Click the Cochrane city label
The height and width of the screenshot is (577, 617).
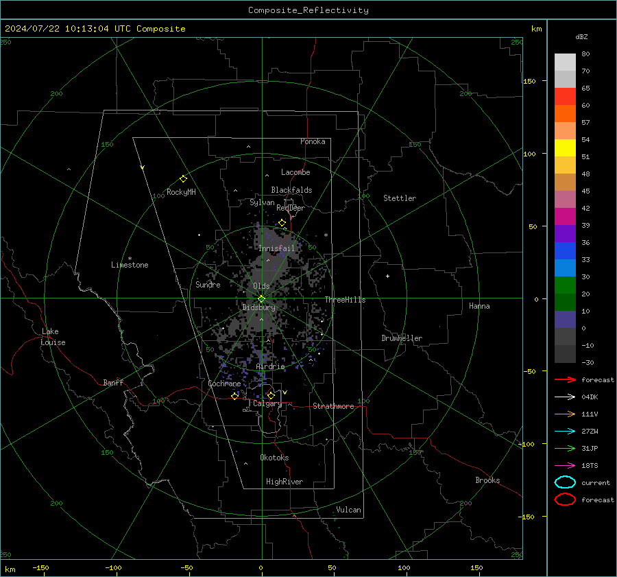click(x=224, y=384)
